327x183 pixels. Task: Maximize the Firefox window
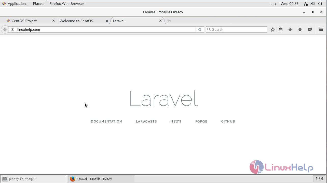[313, 12]
